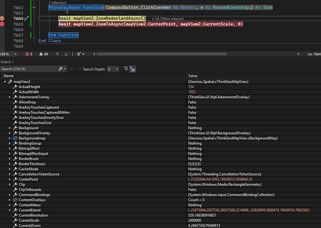This screenshot has width=321, height=228.
Task: Select the Clip value RectangleGeometry
Action: click(x=225, y=184)
